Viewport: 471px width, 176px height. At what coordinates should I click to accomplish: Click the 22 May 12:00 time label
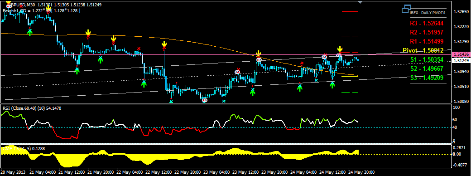point(158,172)
